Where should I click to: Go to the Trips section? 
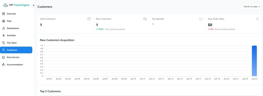[x=16, y=21]
